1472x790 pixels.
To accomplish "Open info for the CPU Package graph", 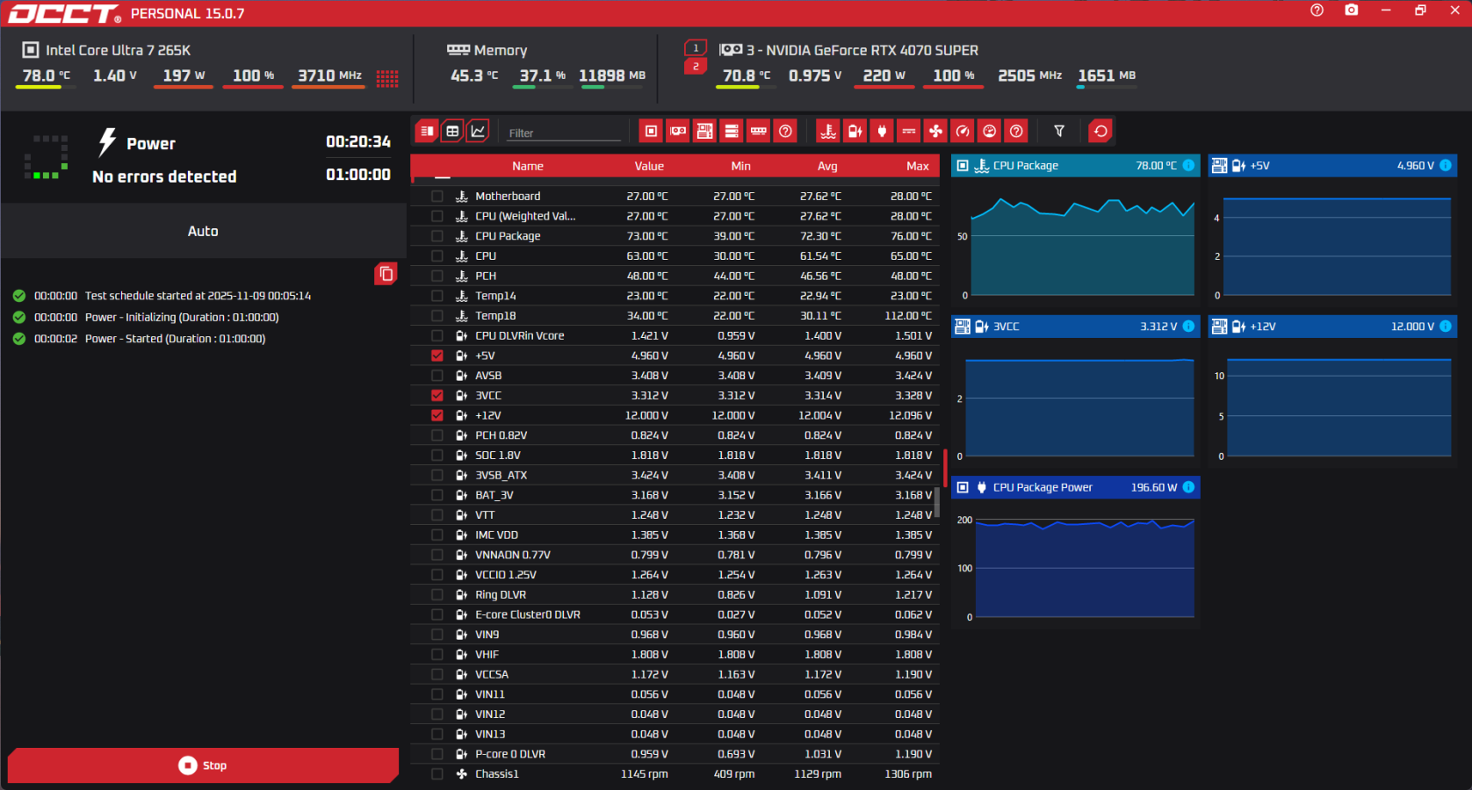I will 1188,165.
